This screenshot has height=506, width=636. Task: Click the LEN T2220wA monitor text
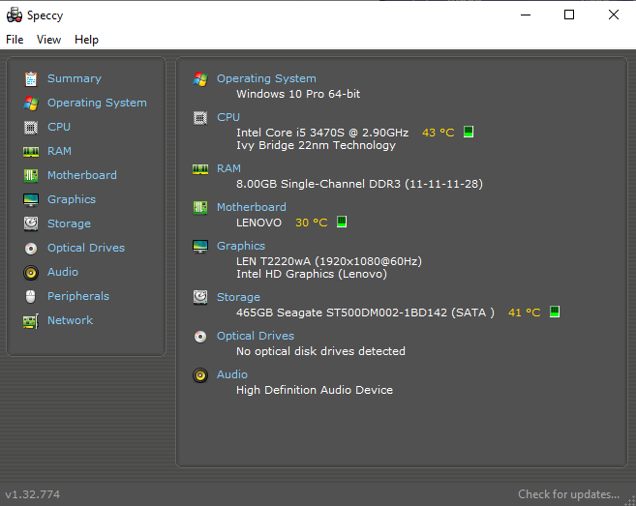(x=329, y=261)
